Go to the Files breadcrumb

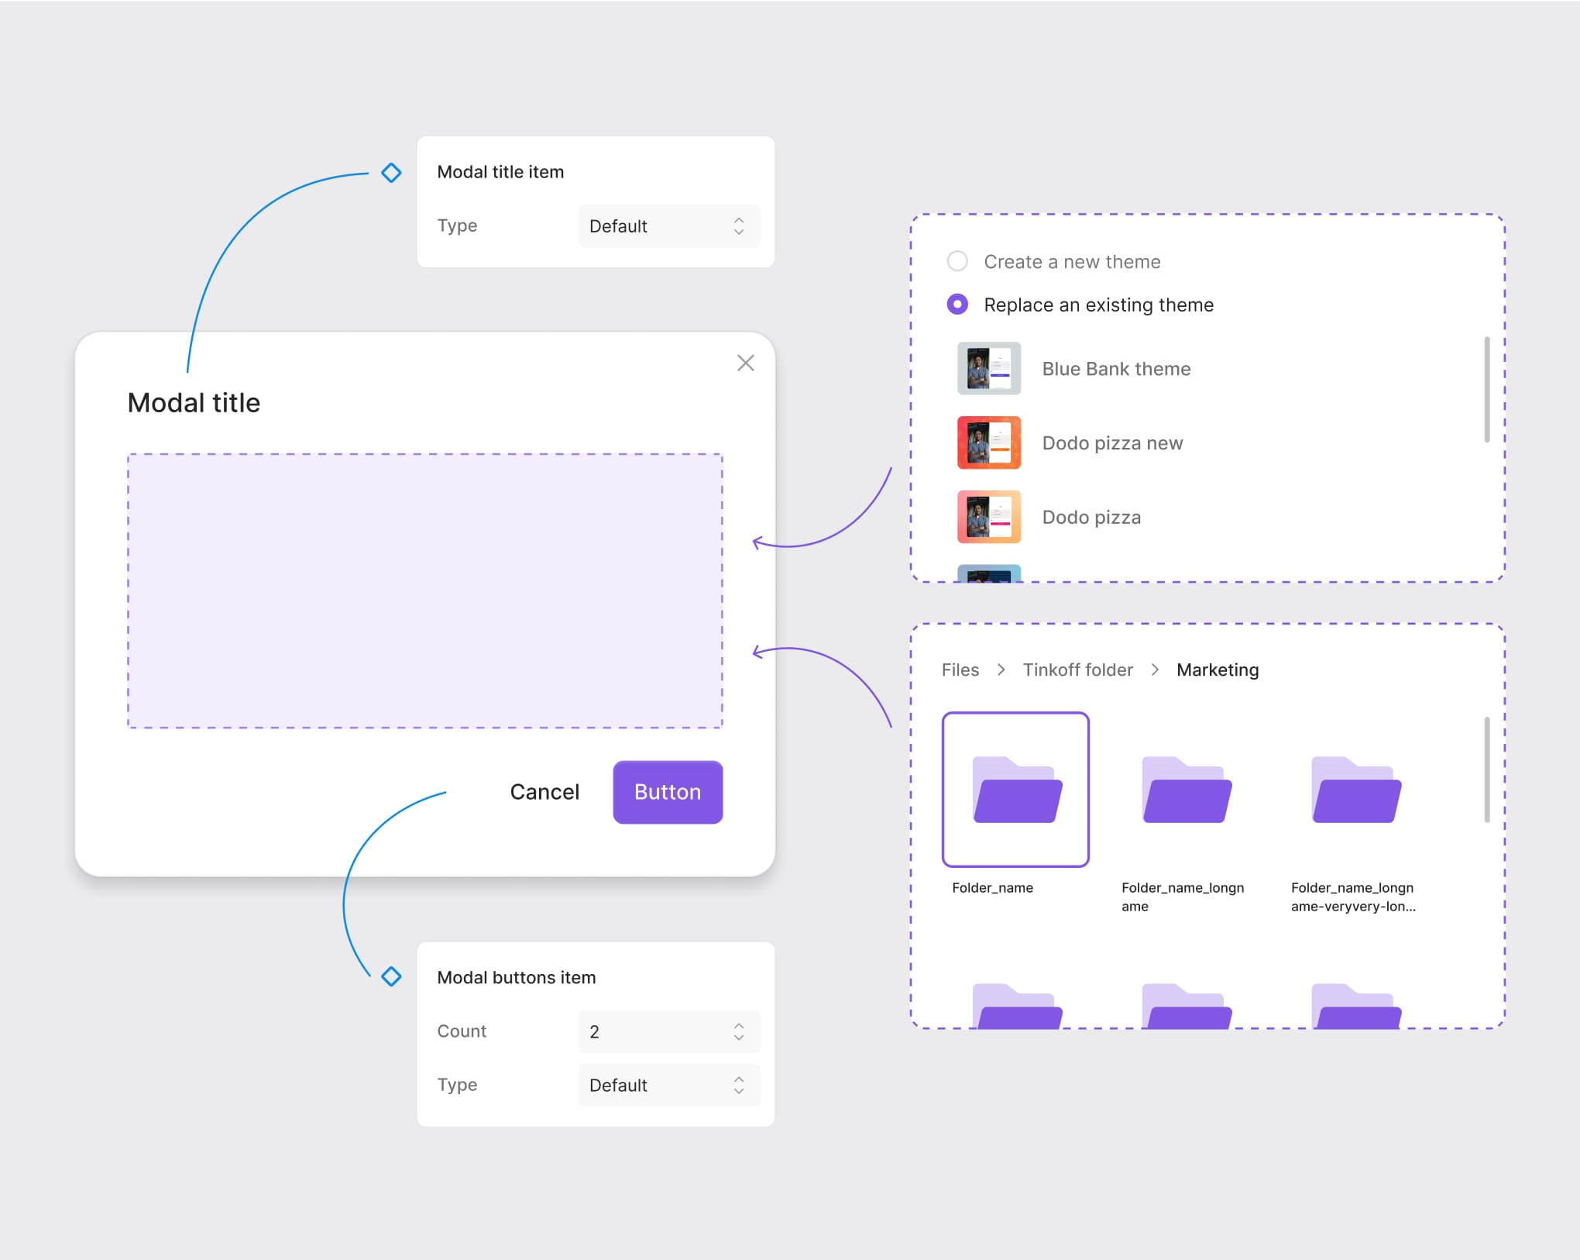click(960, 670)
